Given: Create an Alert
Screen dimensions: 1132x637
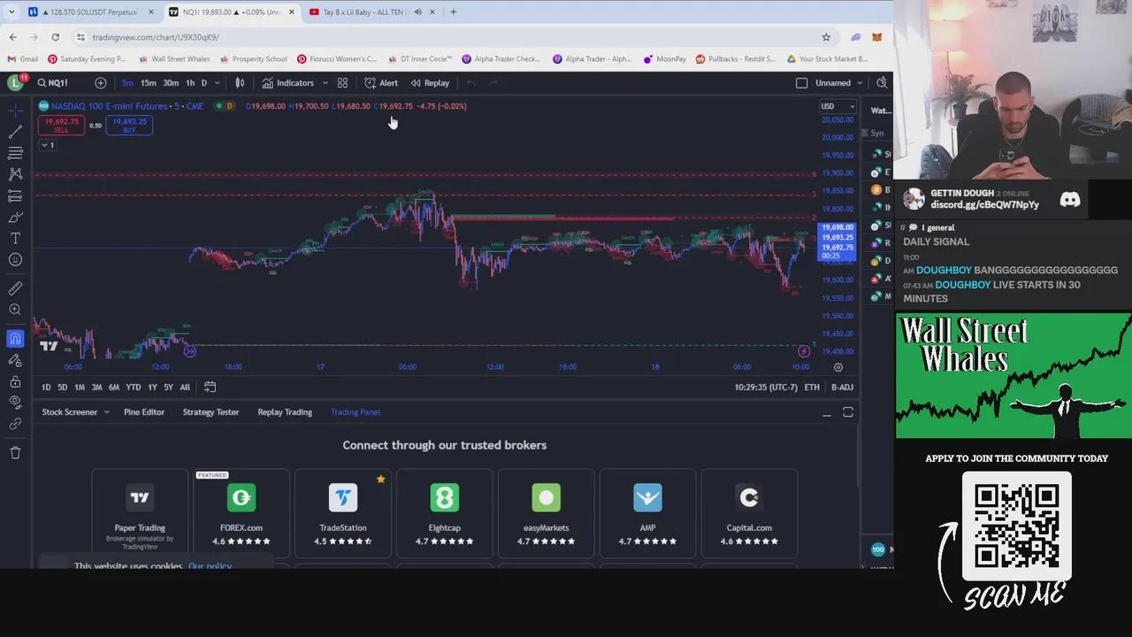Looking at the screenshot, I should 381,82.
